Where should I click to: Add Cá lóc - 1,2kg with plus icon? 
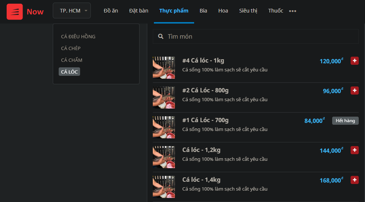click(x=355, y=150)
